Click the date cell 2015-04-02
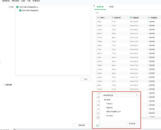 click(134, 22)
